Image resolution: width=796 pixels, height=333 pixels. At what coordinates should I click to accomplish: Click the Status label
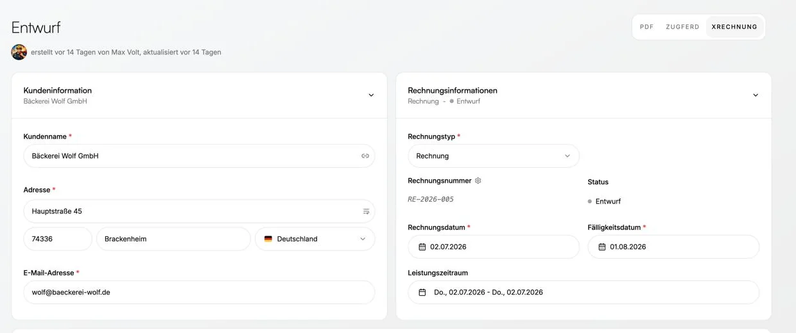(598, 182)
